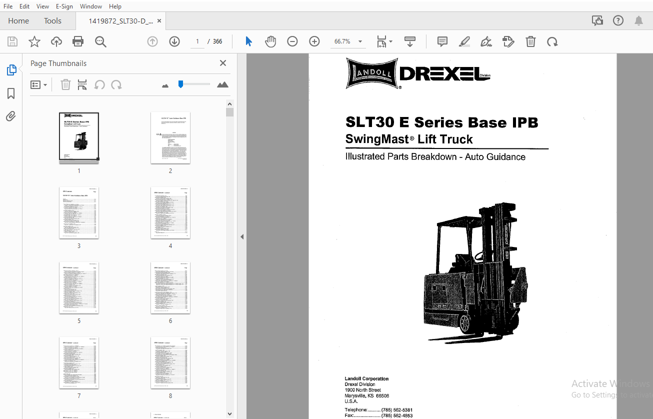Rotate thumbnail clockwise in panel

point(116,84)
